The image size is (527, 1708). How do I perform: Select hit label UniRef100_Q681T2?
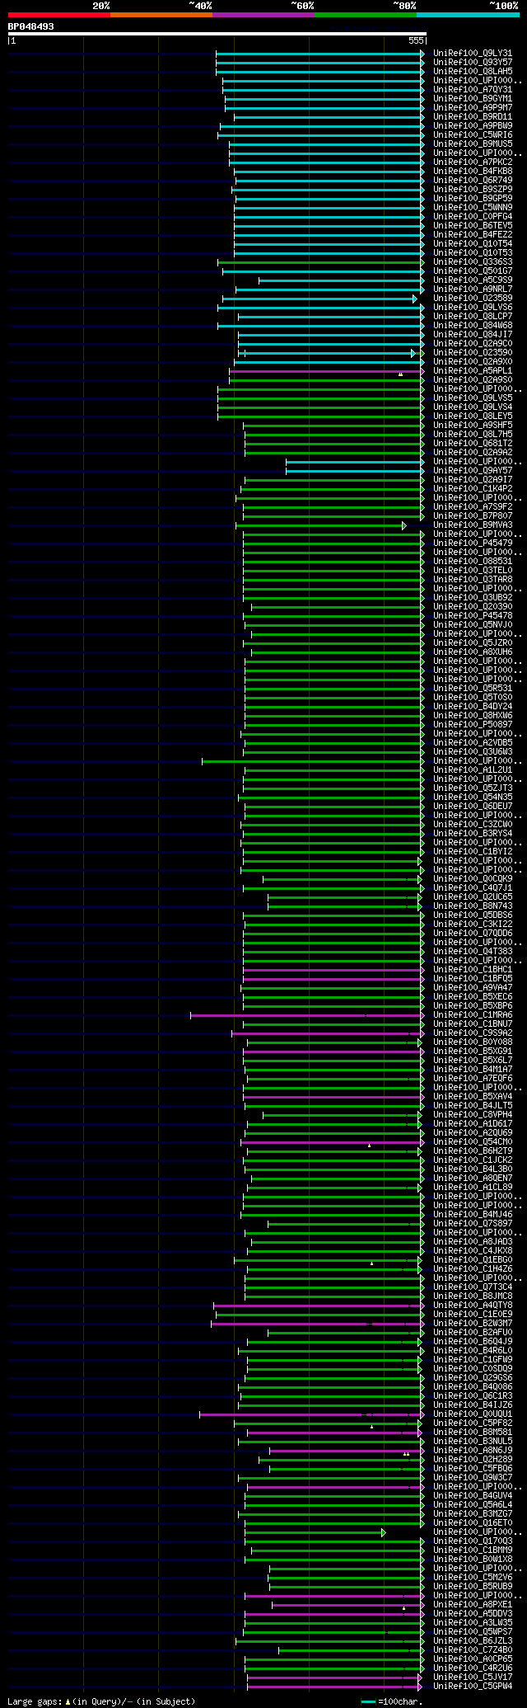(x=474, y=444)
